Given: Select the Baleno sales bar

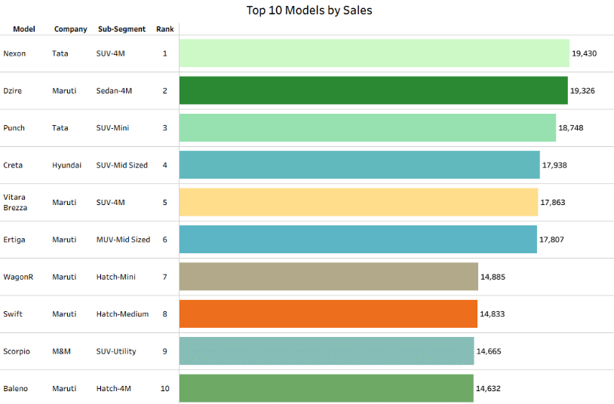Looking at the screenshot, I should [x=326, y=388].
